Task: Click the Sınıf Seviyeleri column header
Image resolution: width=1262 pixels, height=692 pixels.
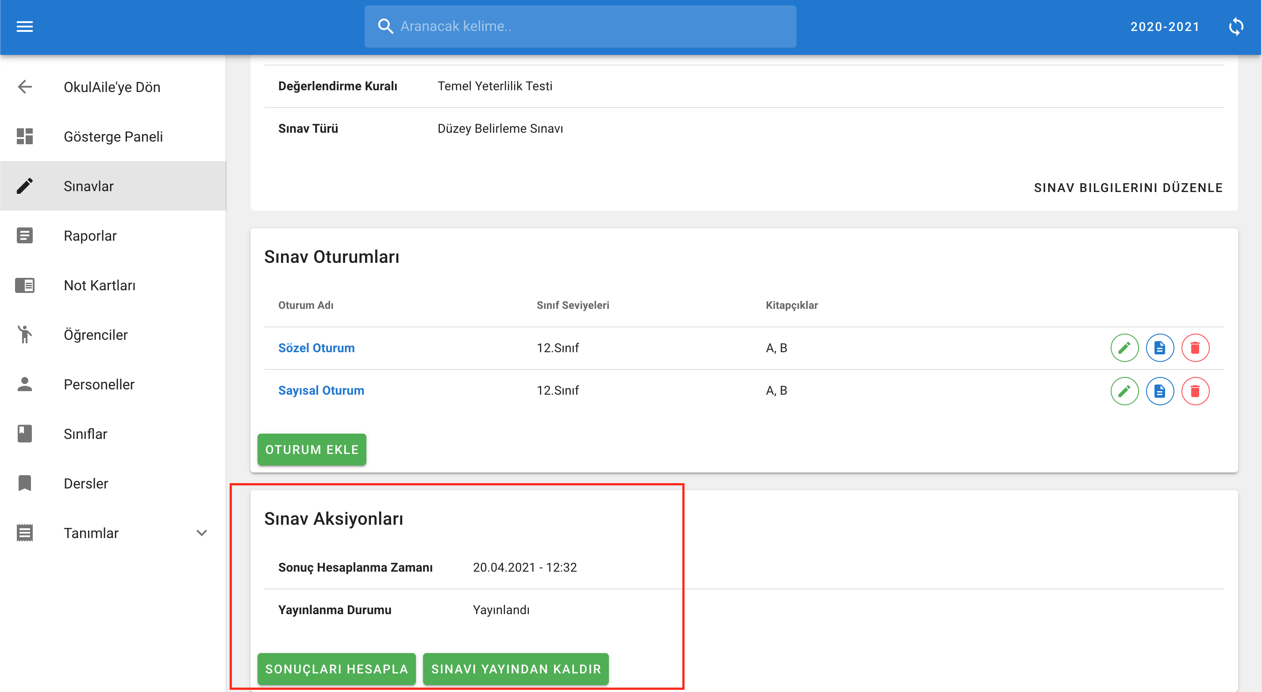Action: [573, 305]
